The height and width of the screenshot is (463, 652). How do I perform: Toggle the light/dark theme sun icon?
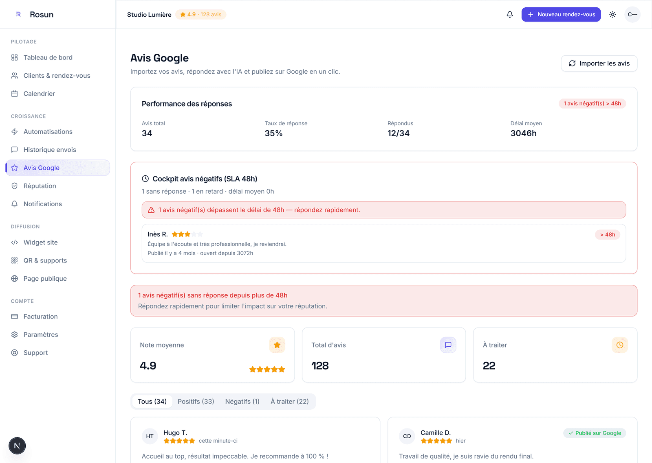click(x=612, y=15)
